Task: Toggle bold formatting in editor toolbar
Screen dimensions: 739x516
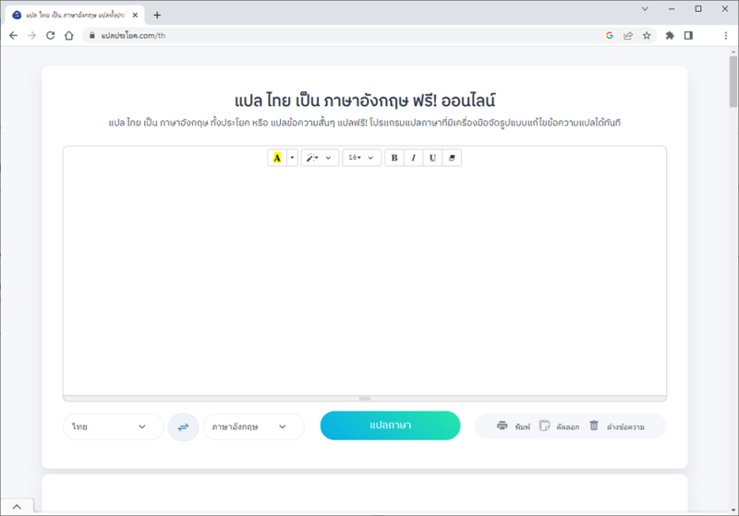Action: click(394, 158)
